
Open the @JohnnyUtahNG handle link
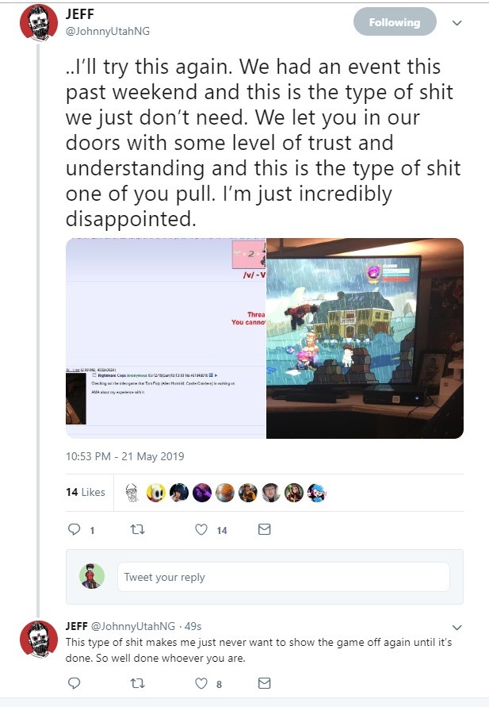tap(108, 31)
